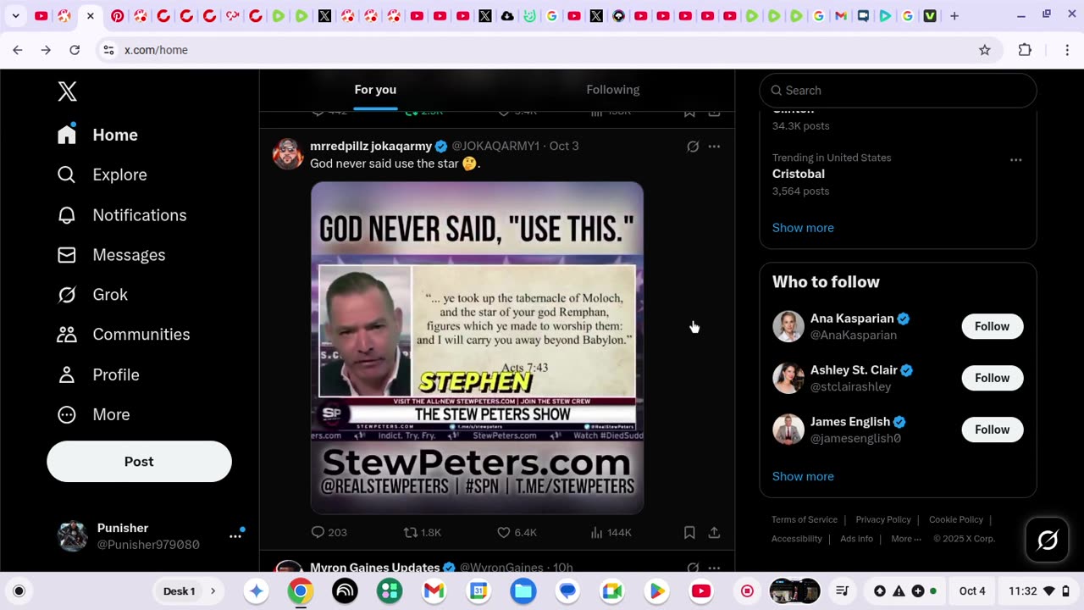Open Grok in sidebar
This screenshot has width=1084, height=610.
pos(92,295)
